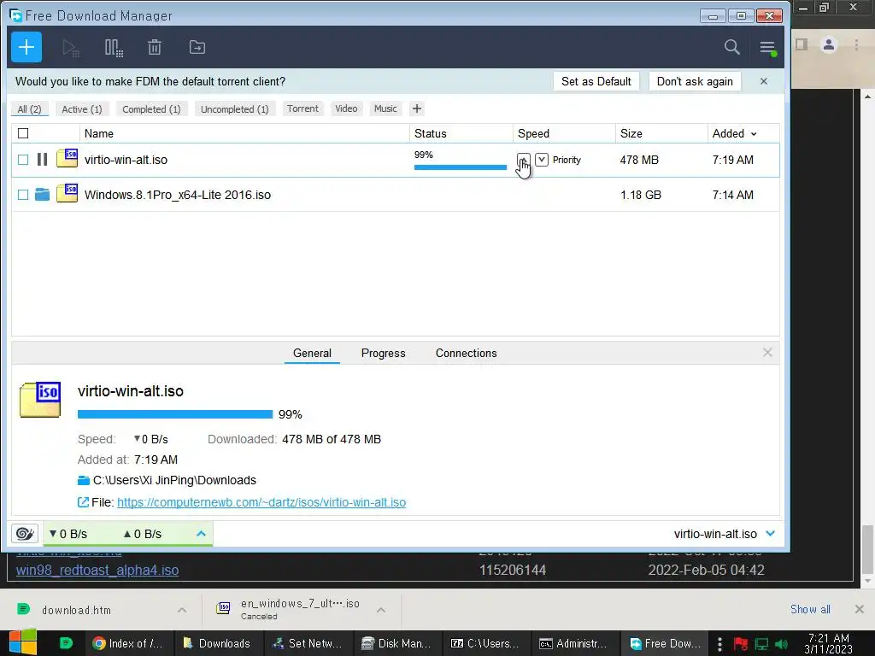Click Set as Default button
Screen dimensions: 875x656
tap(596, 81)
